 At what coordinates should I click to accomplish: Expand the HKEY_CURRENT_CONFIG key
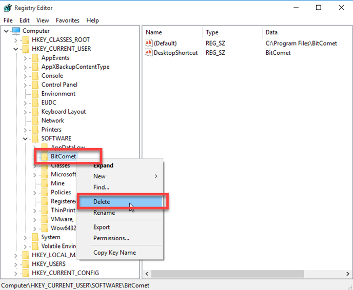click(15, 274)
